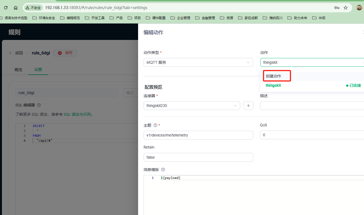Image resolution: width=364 pixels, height=215 pixels.
Task: Click the 返回 back arrow
Action: tap(11, 53)
